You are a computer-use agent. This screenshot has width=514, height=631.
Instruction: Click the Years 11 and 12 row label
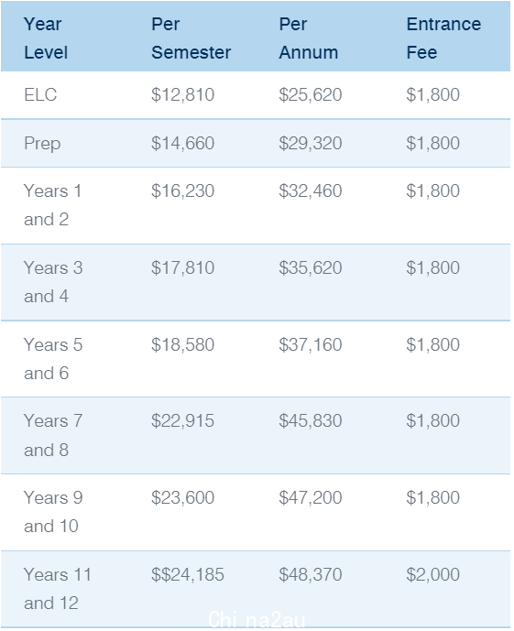click(x=58, y=589)
